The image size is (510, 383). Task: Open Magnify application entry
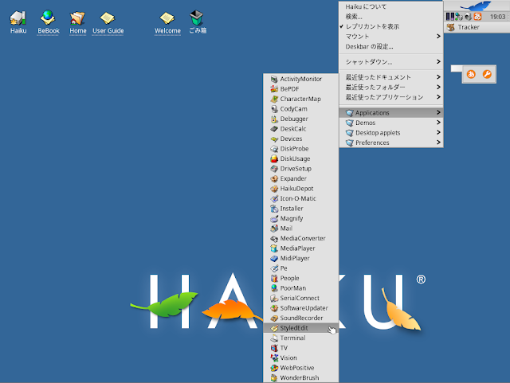(x=301, y=218)
